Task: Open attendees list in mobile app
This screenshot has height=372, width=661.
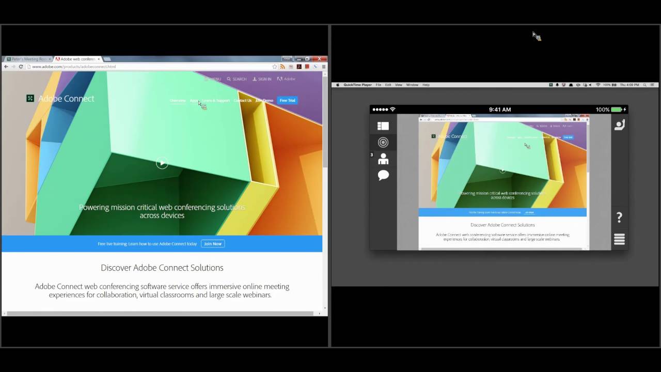Action: [x=383, y=159]
